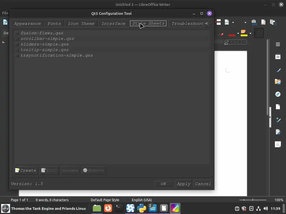Click the OK button
The height and width of the screenshot is (214, 286).
click(163, 184)
